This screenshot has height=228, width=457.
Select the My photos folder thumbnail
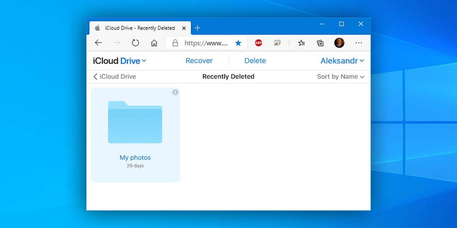tap(135, 122)
